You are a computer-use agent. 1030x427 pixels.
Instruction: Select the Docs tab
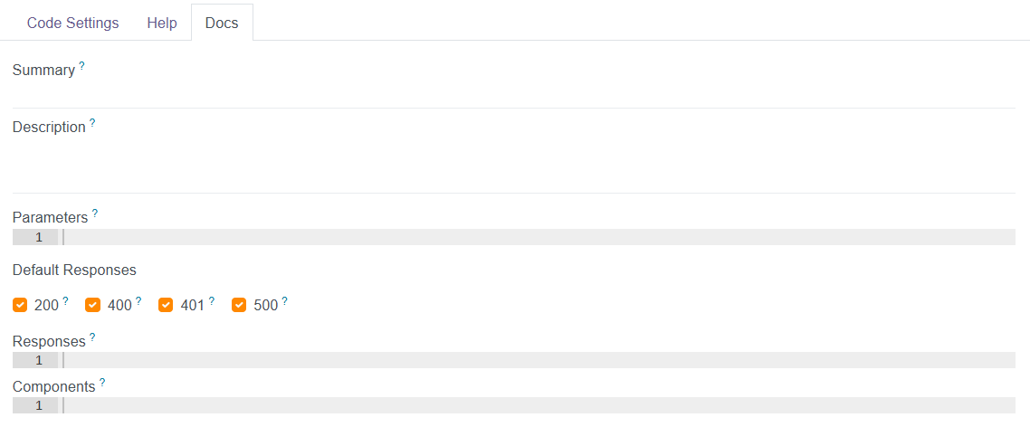222,23
